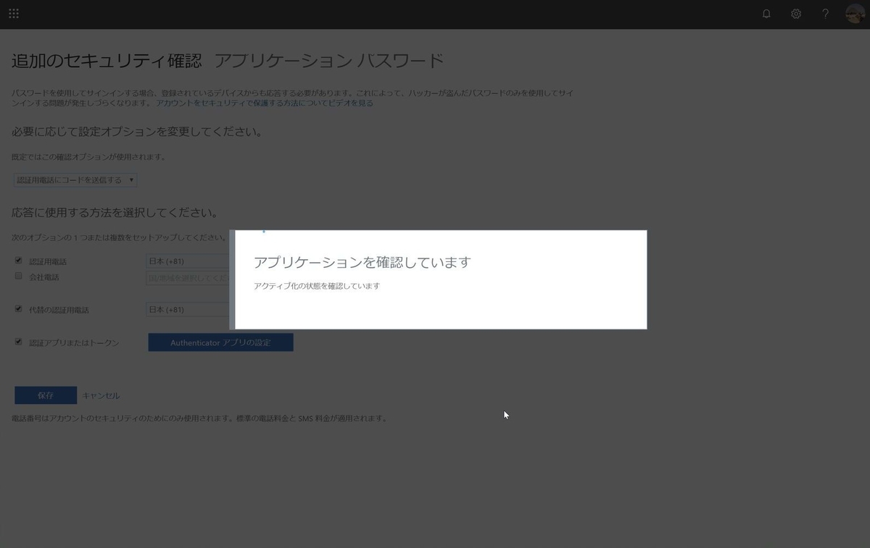
Task: Click the Authenticator アプリの設定 button
Action: coord(220,342)
